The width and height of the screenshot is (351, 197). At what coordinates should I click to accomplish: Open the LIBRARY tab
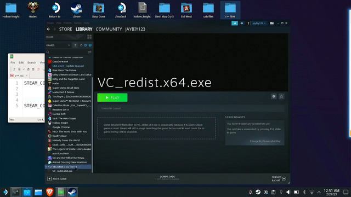coord(84,29)
